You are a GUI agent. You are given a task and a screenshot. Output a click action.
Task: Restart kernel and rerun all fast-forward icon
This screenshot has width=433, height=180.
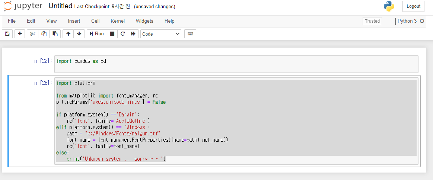pyautogui.click(x=133, y=34)
